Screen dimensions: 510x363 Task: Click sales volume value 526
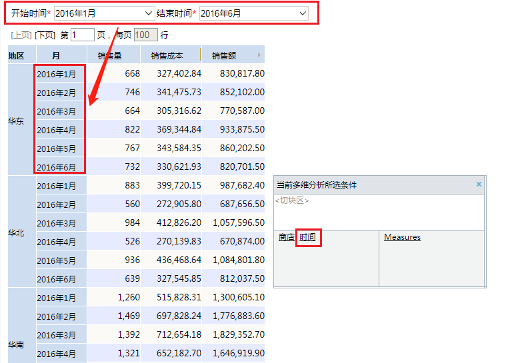pyautogui.click(x=133, y=241)
